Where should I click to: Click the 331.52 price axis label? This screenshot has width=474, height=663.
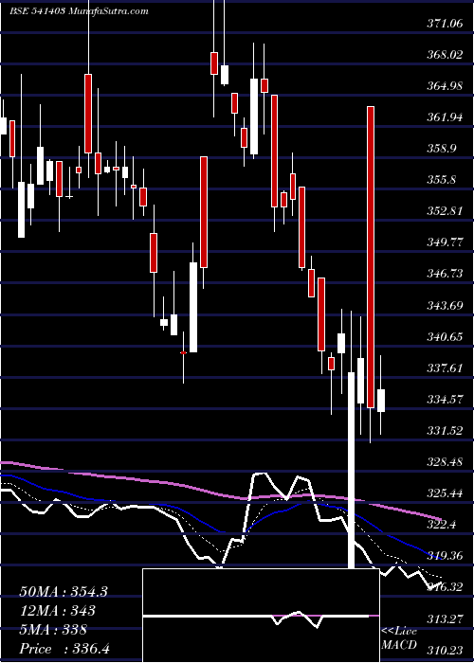pos(445,431)
